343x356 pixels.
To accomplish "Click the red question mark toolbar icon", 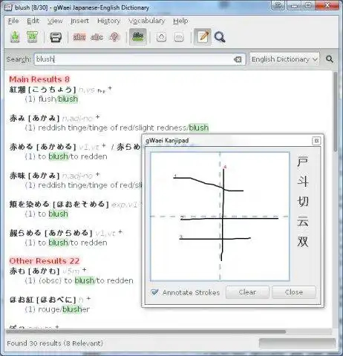I will pos(114,37).
